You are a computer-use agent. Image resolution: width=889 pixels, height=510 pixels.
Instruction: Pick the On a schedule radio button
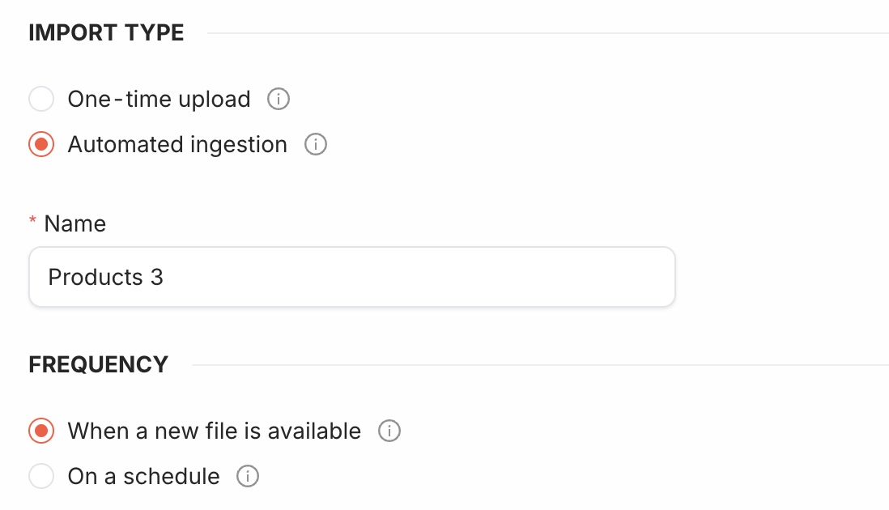41,477
